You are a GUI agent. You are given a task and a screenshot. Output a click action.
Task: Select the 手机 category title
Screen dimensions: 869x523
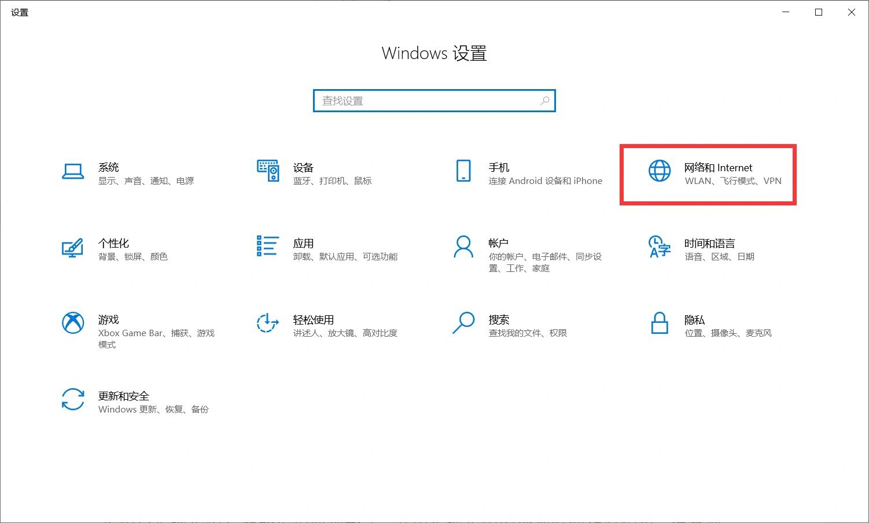point(499,167)
